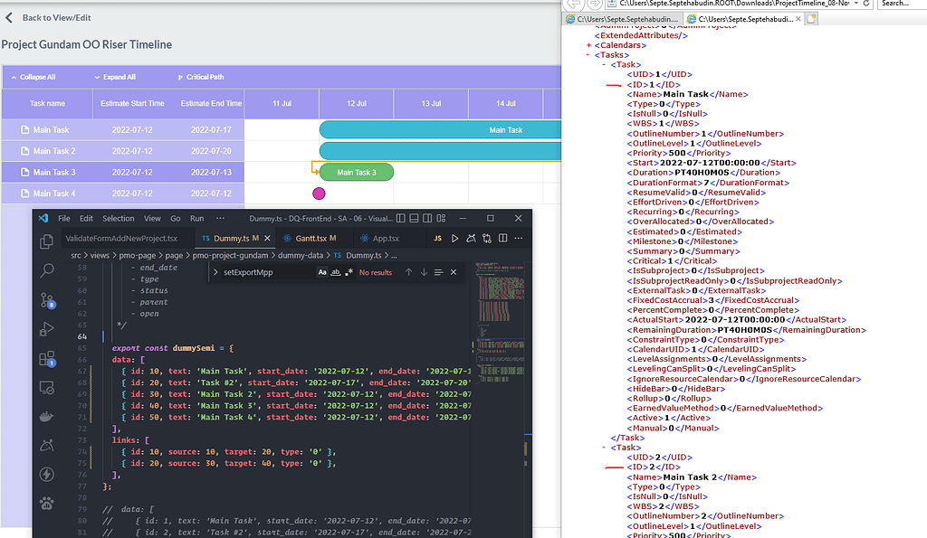927x538 pixels.
Task: Open the Docker view in VS Code
Action: pos(47,416)
